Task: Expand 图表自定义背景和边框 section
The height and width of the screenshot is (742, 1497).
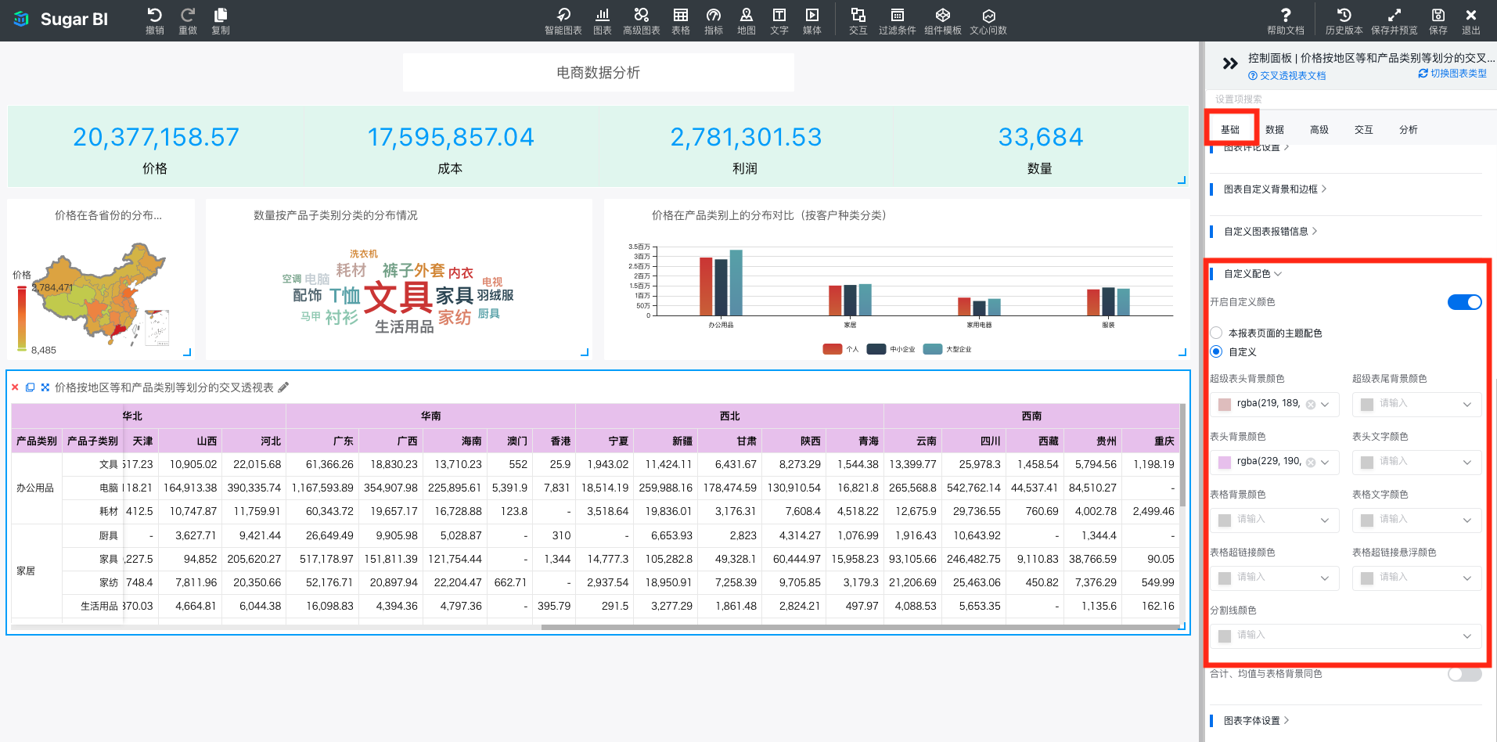Action: click(x=1275, y=189)
